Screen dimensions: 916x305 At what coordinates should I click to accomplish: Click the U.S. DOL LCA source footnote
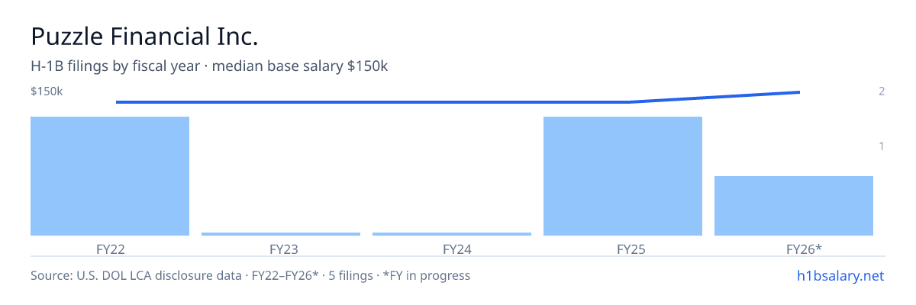250,275
